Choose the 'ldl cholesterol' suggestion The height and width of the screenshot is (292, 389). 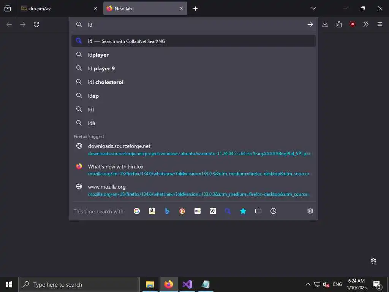(193, 82)
